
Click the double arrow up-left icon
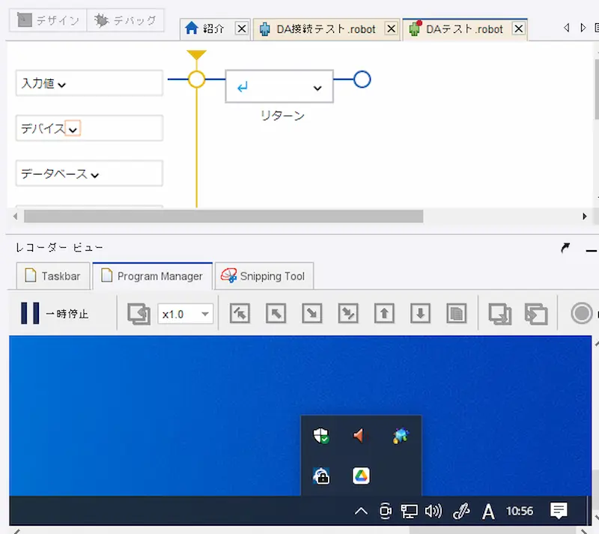tap(240, 314)
